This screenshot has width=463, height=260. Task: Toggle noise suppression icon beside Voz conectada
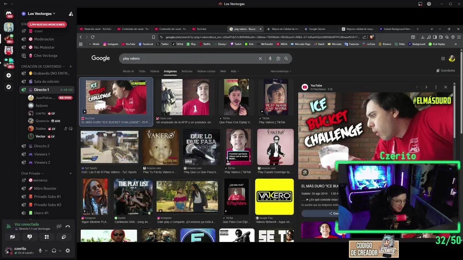[x=59, y=226]
